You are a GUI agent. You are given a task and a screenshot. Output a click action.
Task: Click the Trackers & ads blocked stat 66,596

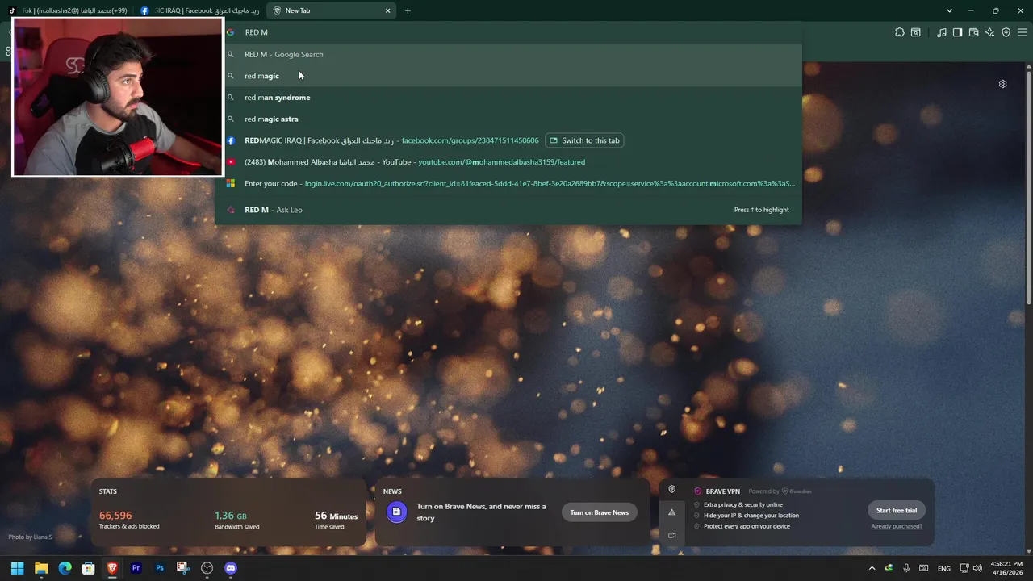pos(129,520)
